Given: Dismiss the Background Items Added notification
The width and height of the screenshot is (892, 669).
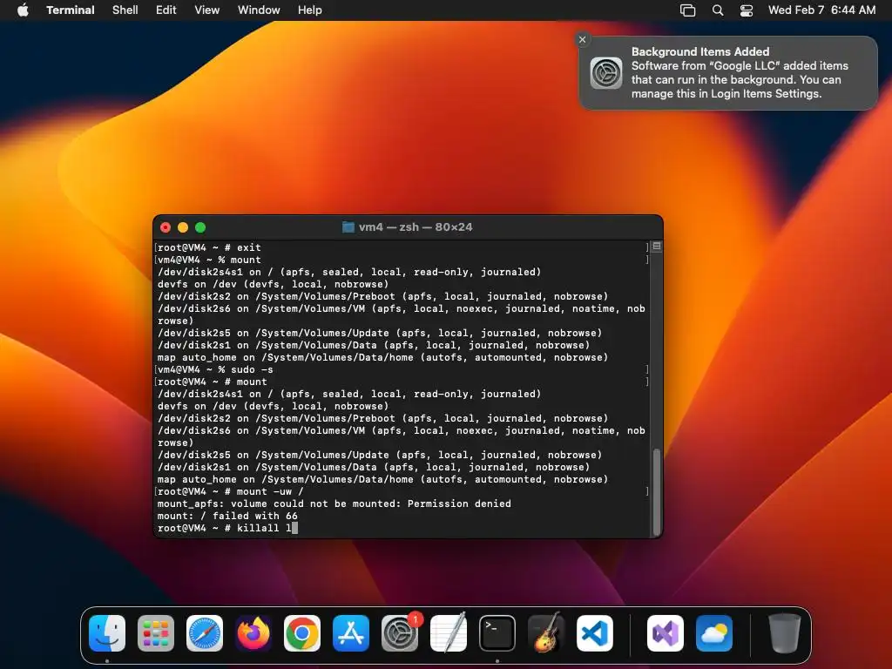Looking at the screenshot, I should [582, 39].
